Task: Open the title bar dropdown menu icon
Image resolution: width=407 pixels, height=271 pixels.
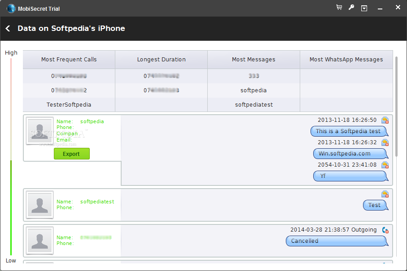Action: 364,9
